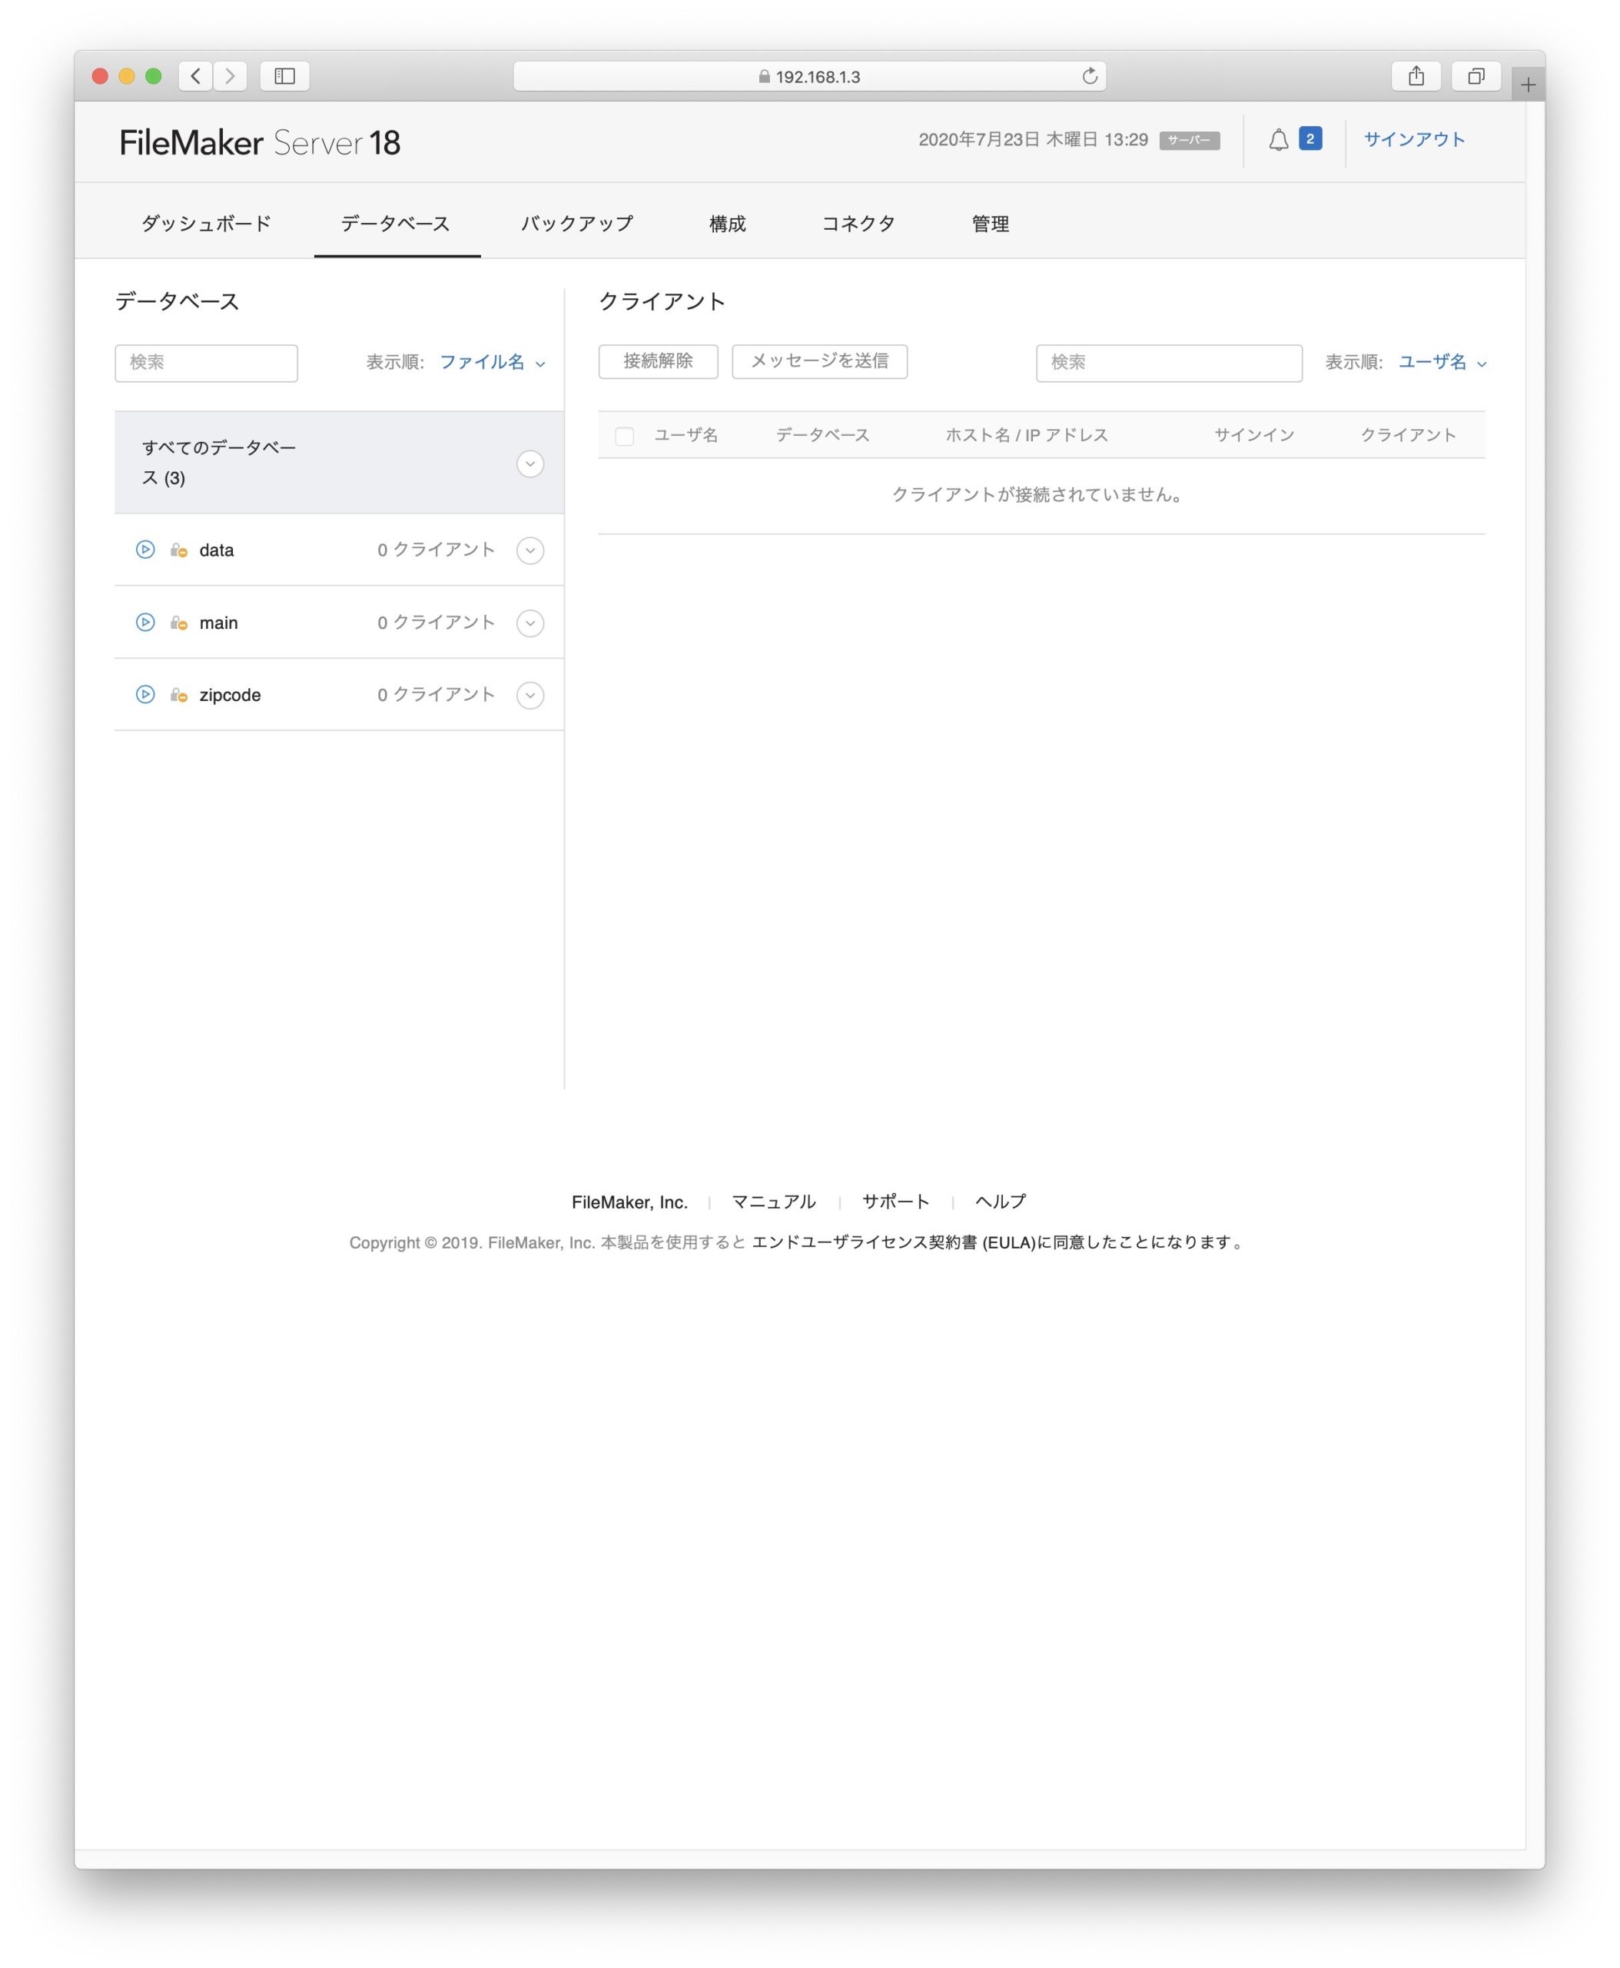Click the notification bell icon
1620x1968 pixels.
click(x=1279, y=140)
